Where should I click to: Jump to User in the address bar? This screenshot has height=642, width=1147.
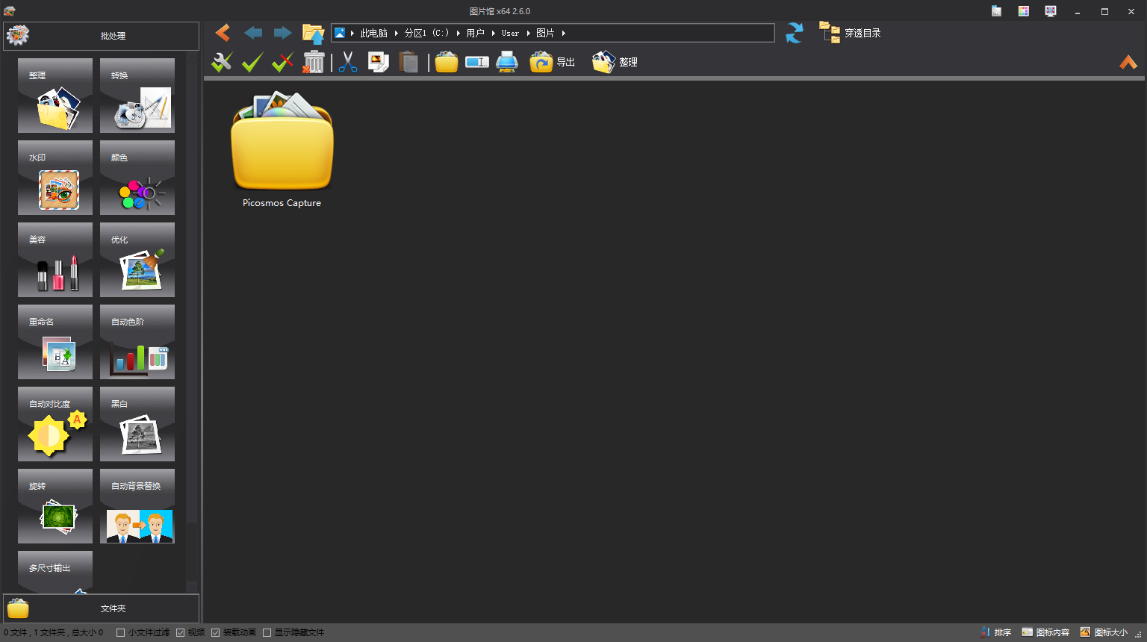[510, 33]
